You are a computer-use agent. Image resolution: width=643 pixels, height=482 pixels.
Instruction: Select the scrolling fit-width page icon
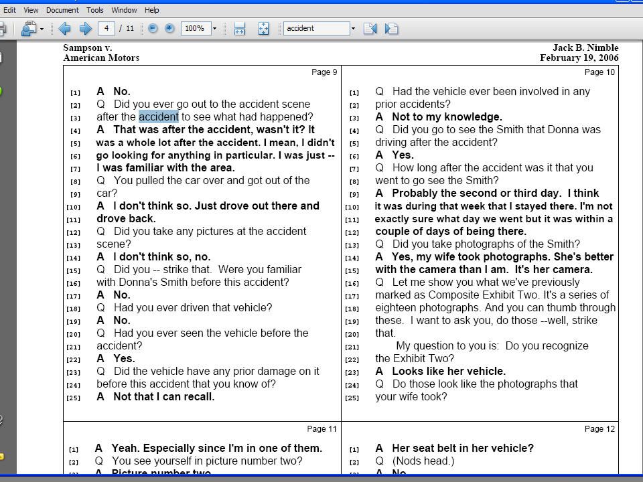click(240, 28)
